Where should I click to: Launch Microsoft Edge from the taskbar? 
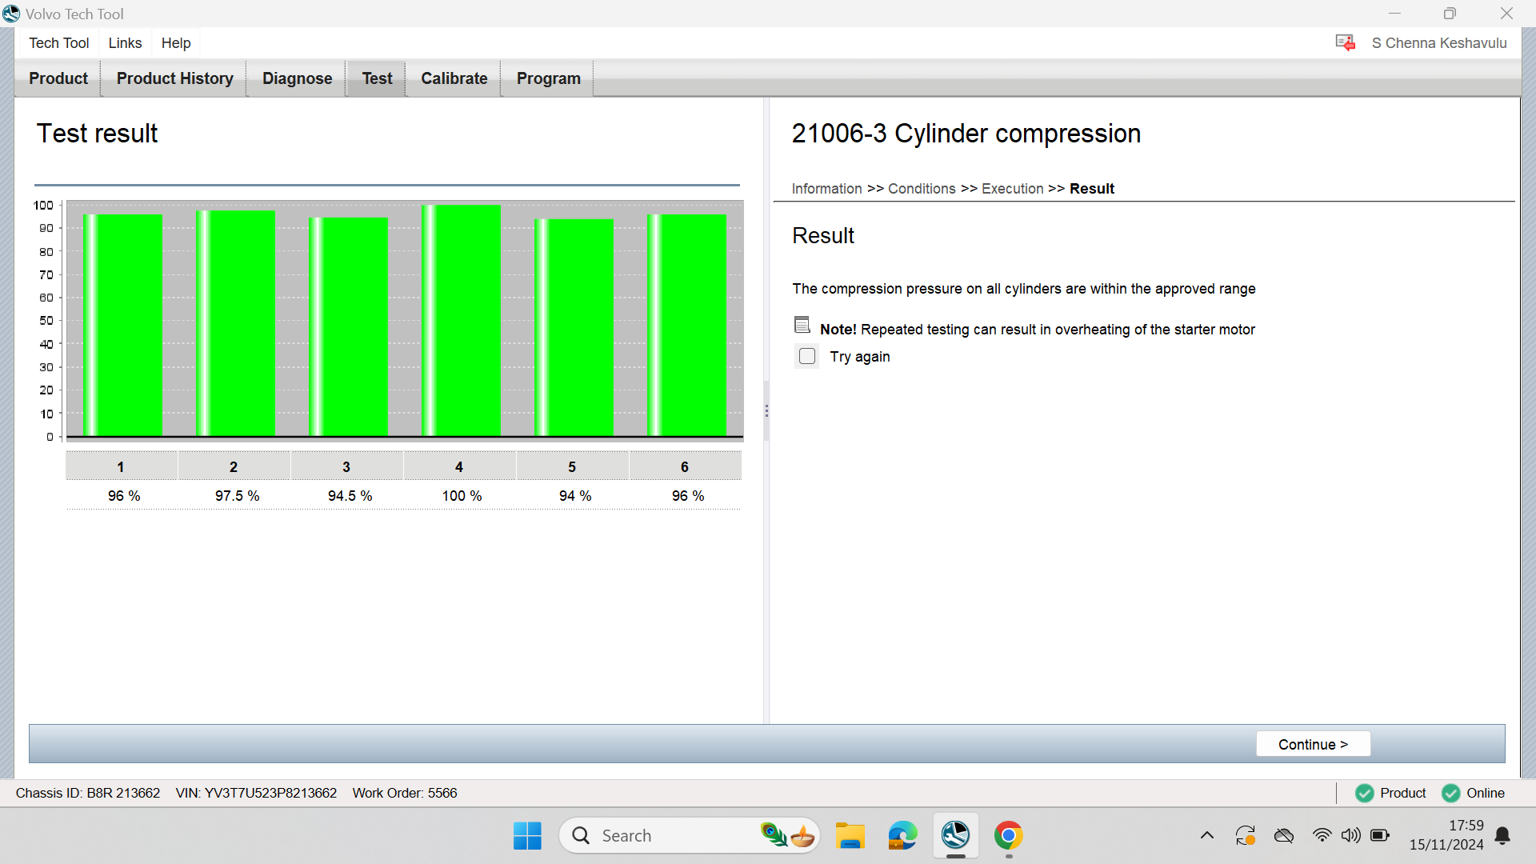902,836
